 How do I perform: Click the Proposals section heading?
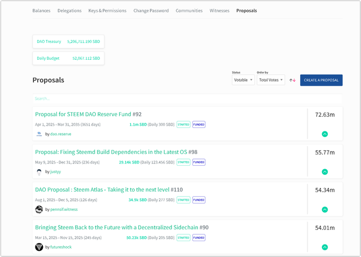[49, 80]
